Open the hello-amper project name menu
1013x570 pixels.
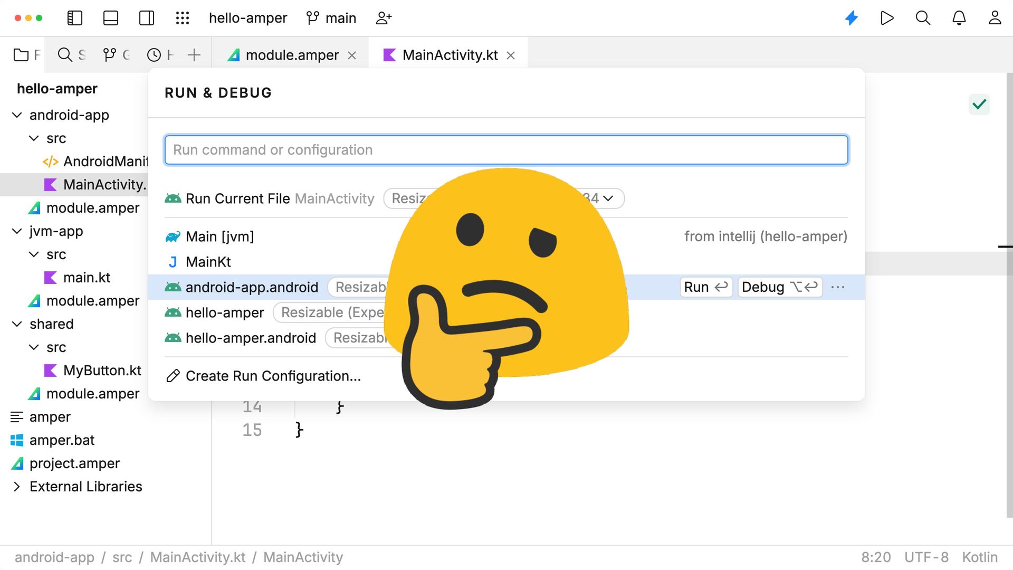pyautogui.click(x=248, y=18)
